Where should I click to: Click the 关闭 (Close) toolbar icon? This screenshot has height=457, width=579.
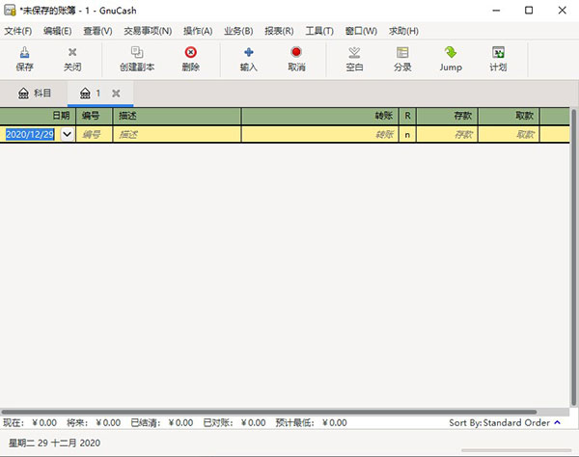coord(72,54)
